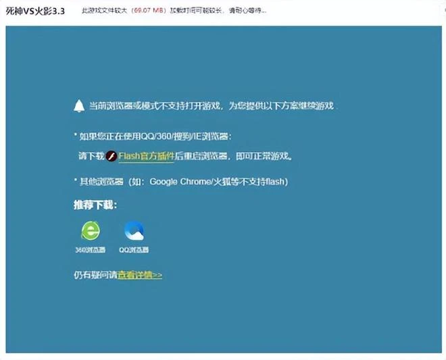Click the Flash player logo icon
Viewport: 446px width, 360px height.
point(111,156)
